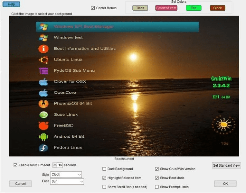Viewport: 246px width, 193px height.
Task: Click the purple FydeOS Sub Menu icon
Action: click(43, 71)
